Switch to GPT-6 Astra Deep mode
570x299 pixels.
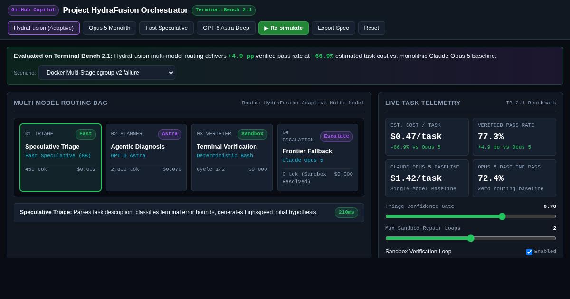226,28
